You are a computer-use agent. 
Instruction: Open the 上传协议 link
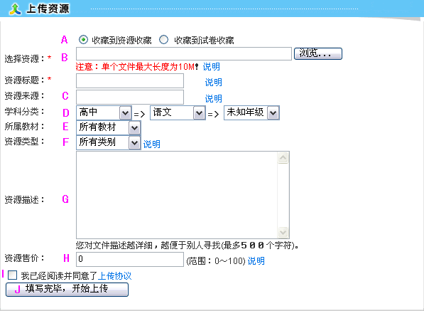(114, 276)
